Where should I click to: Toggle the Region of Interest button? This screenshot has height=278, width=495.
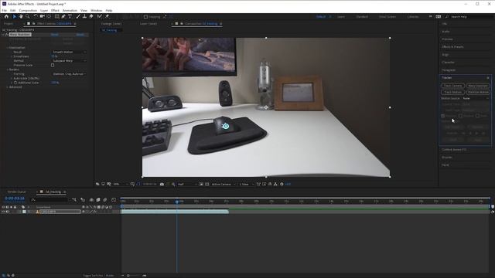[x=201, y=184]
